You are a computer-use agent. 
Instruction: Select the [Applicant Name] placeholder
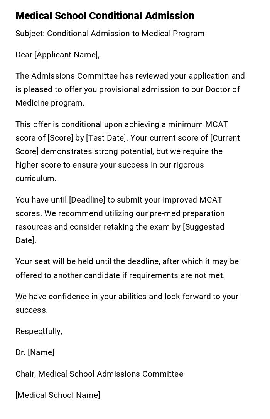pyautogui.click(x=66, y=55)
